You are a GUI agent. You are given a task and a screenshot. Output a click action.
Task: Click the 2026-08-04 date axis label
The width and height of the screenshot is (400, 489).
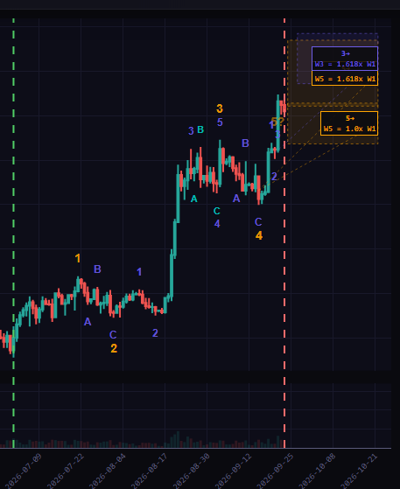click(108, 471)
